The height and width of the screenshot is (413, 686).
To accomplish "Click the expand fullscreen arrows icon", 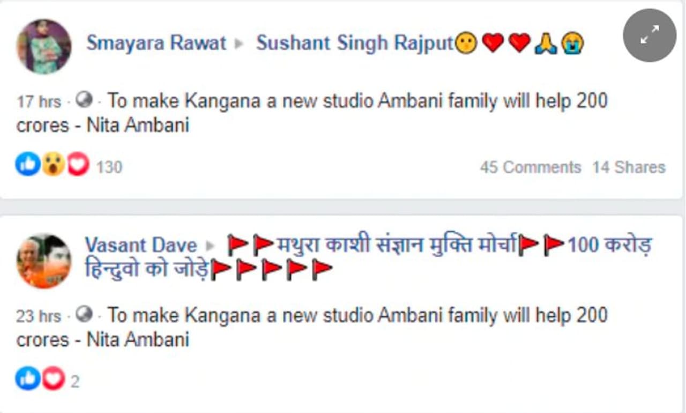I will pyautogui.click(x=650, y=35).
